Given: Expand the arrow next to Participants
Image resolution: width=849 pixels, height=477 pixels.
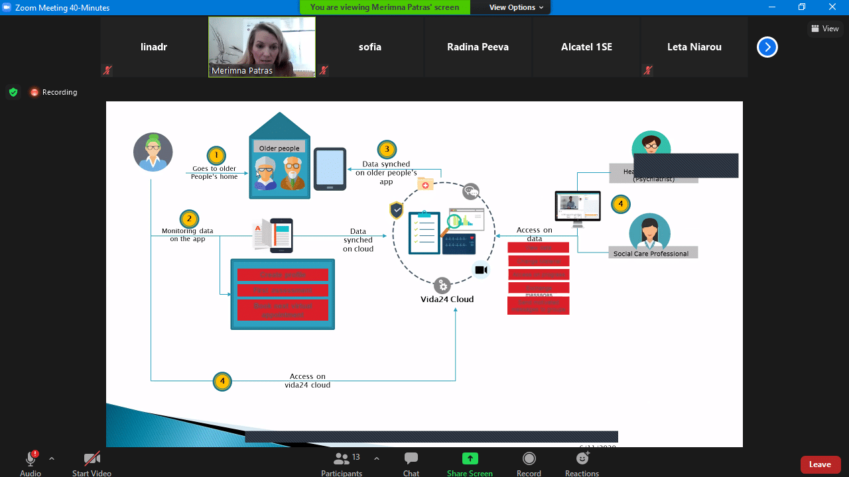Looking at the screenshot, I should [377, 458].
